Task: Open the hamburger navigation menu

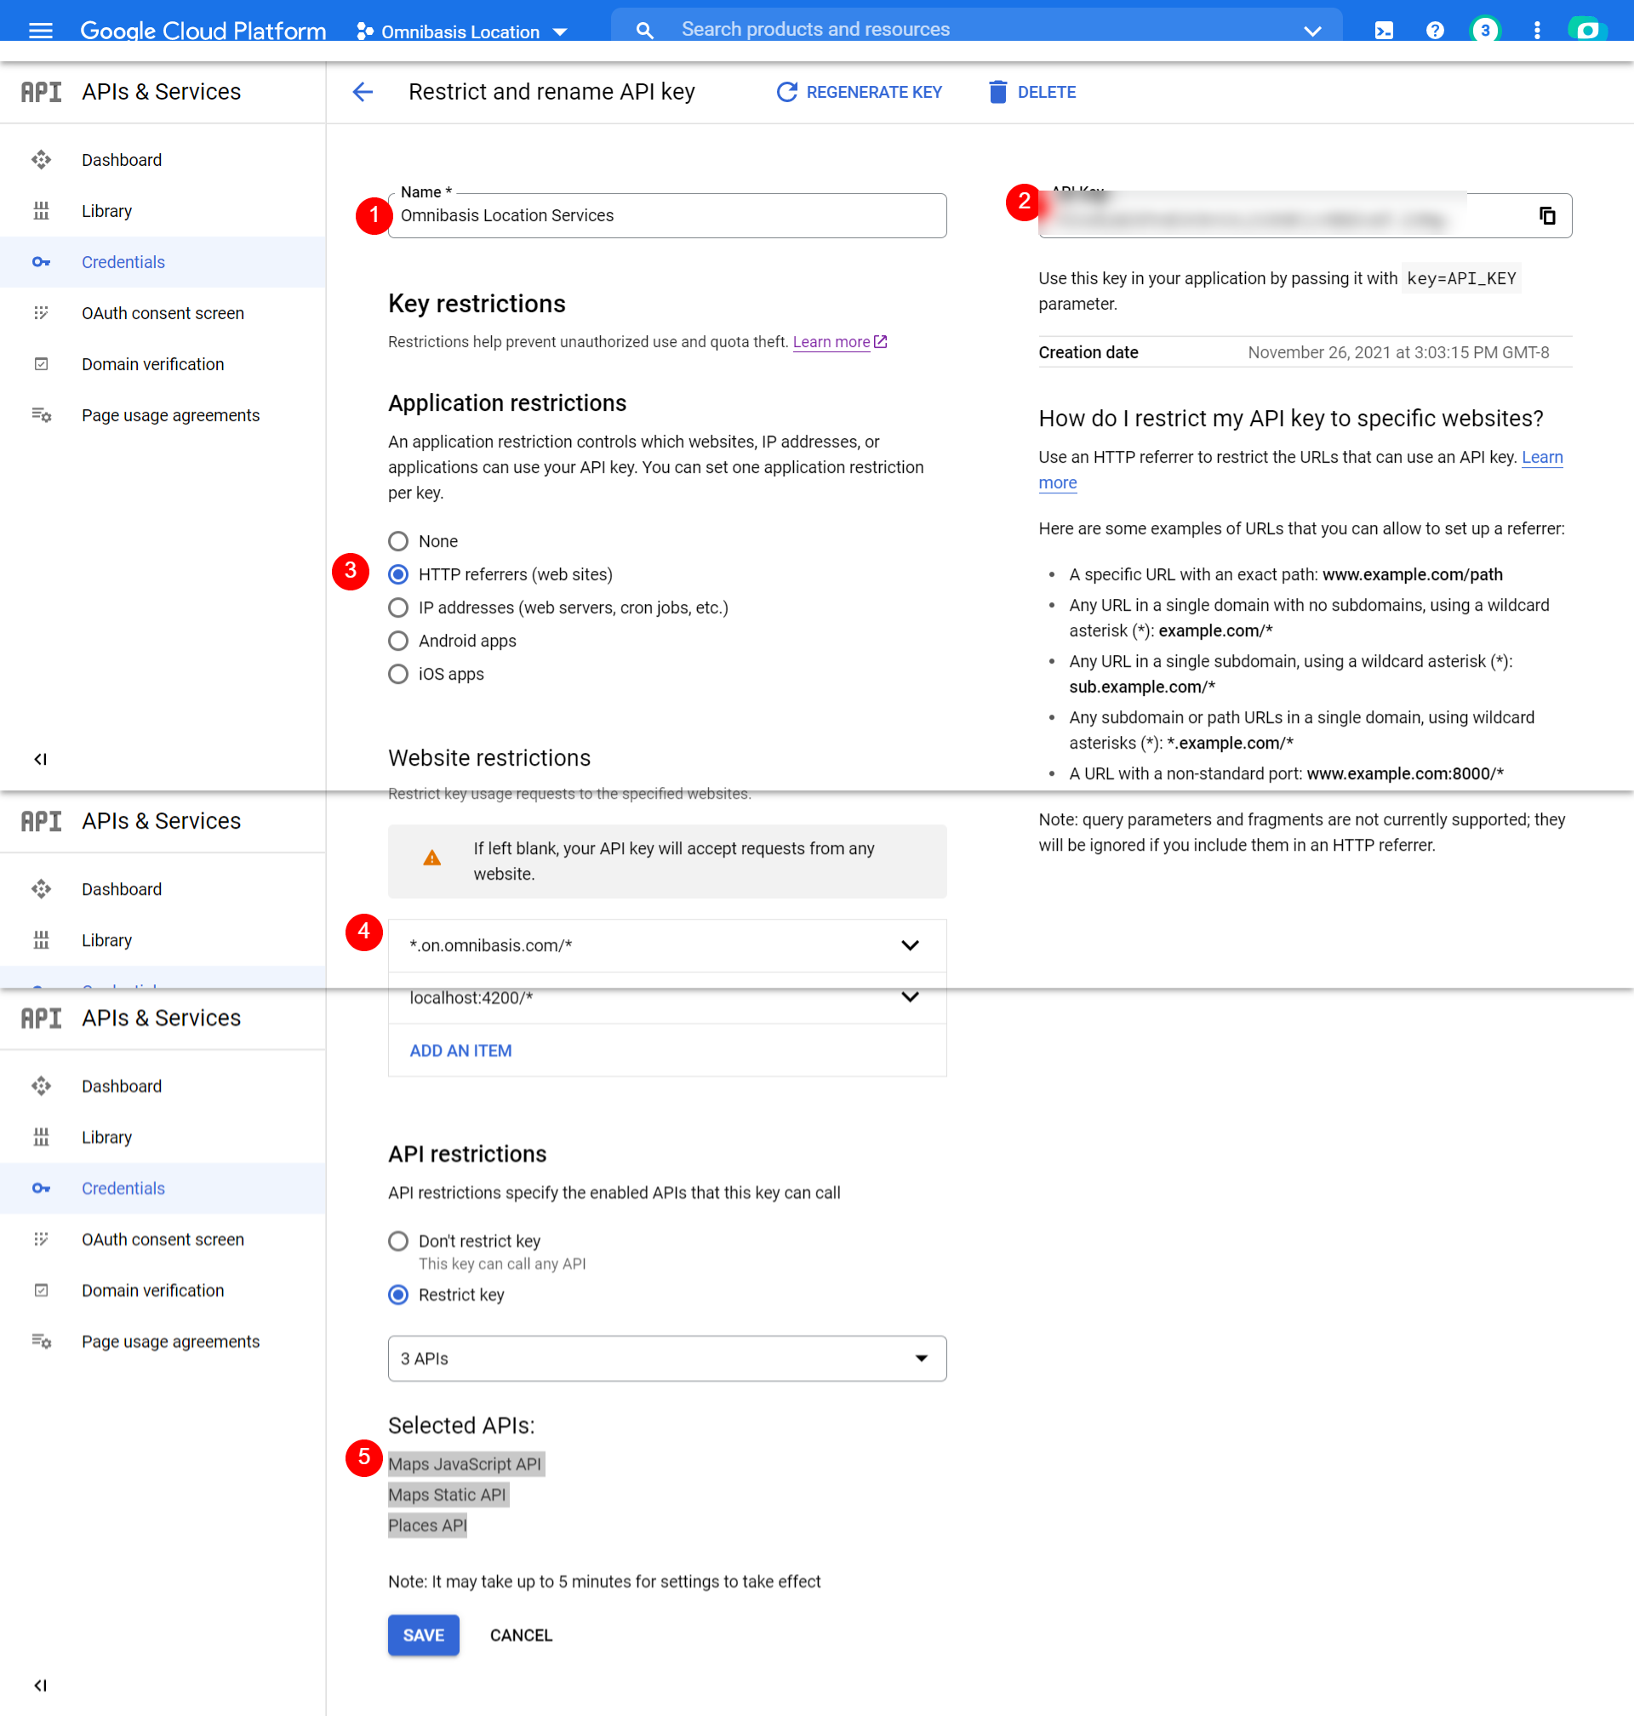Action: pos(40,31)
